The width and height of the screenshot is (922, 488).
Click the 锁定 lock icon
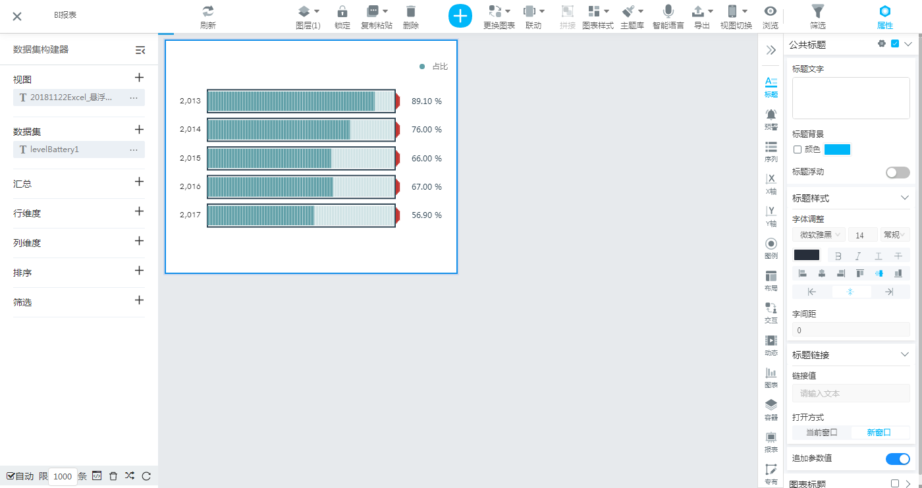click(x=342, y=11)
